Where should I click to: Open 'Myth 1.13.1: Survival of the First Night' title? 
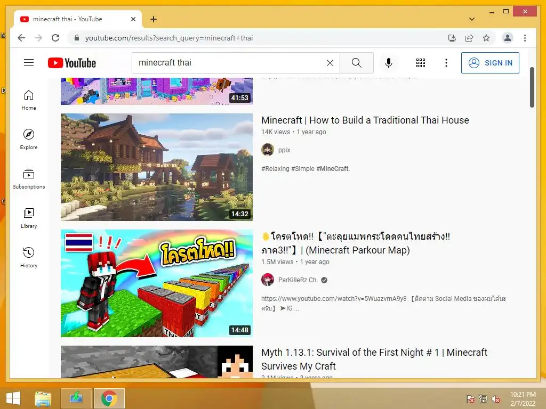tap(374, 359)
